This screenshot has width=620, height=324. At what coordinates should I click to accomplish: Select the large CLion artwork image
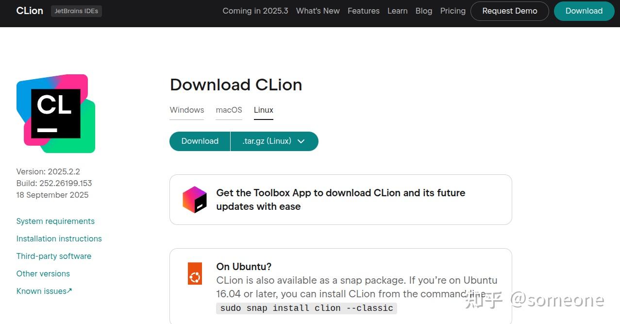coord(55,113)
